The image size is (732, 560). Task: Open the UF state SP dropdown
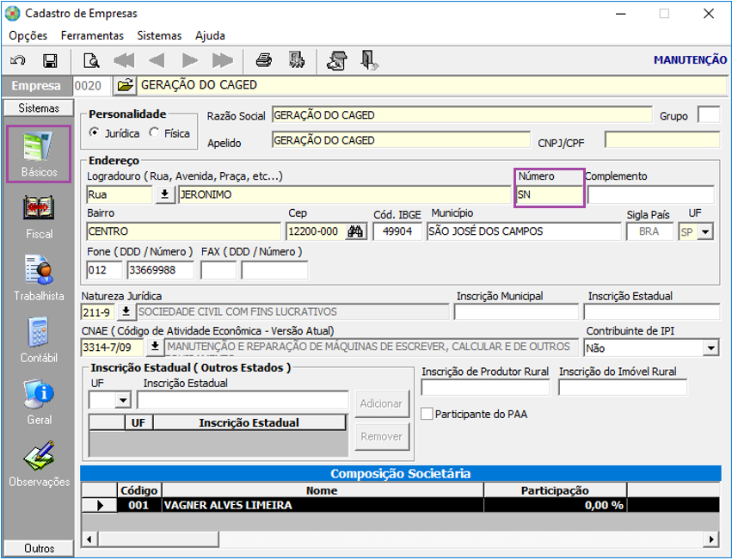(705, 231)
